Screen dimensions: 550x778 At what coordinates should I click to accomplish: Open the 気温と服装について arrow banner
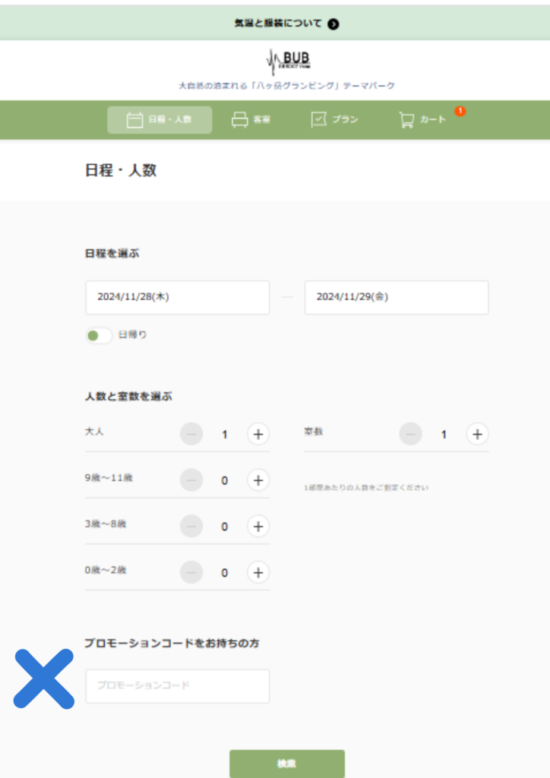click(286, 24)
